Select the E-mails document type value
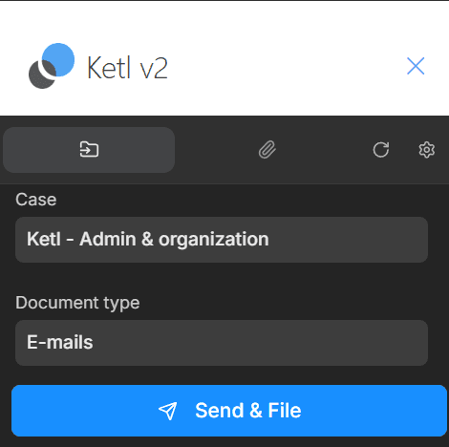Screen dimensions: 449x447 pos(60,343)
